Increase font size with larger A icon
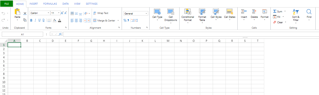319x95 pixels. tap(62, 13)
